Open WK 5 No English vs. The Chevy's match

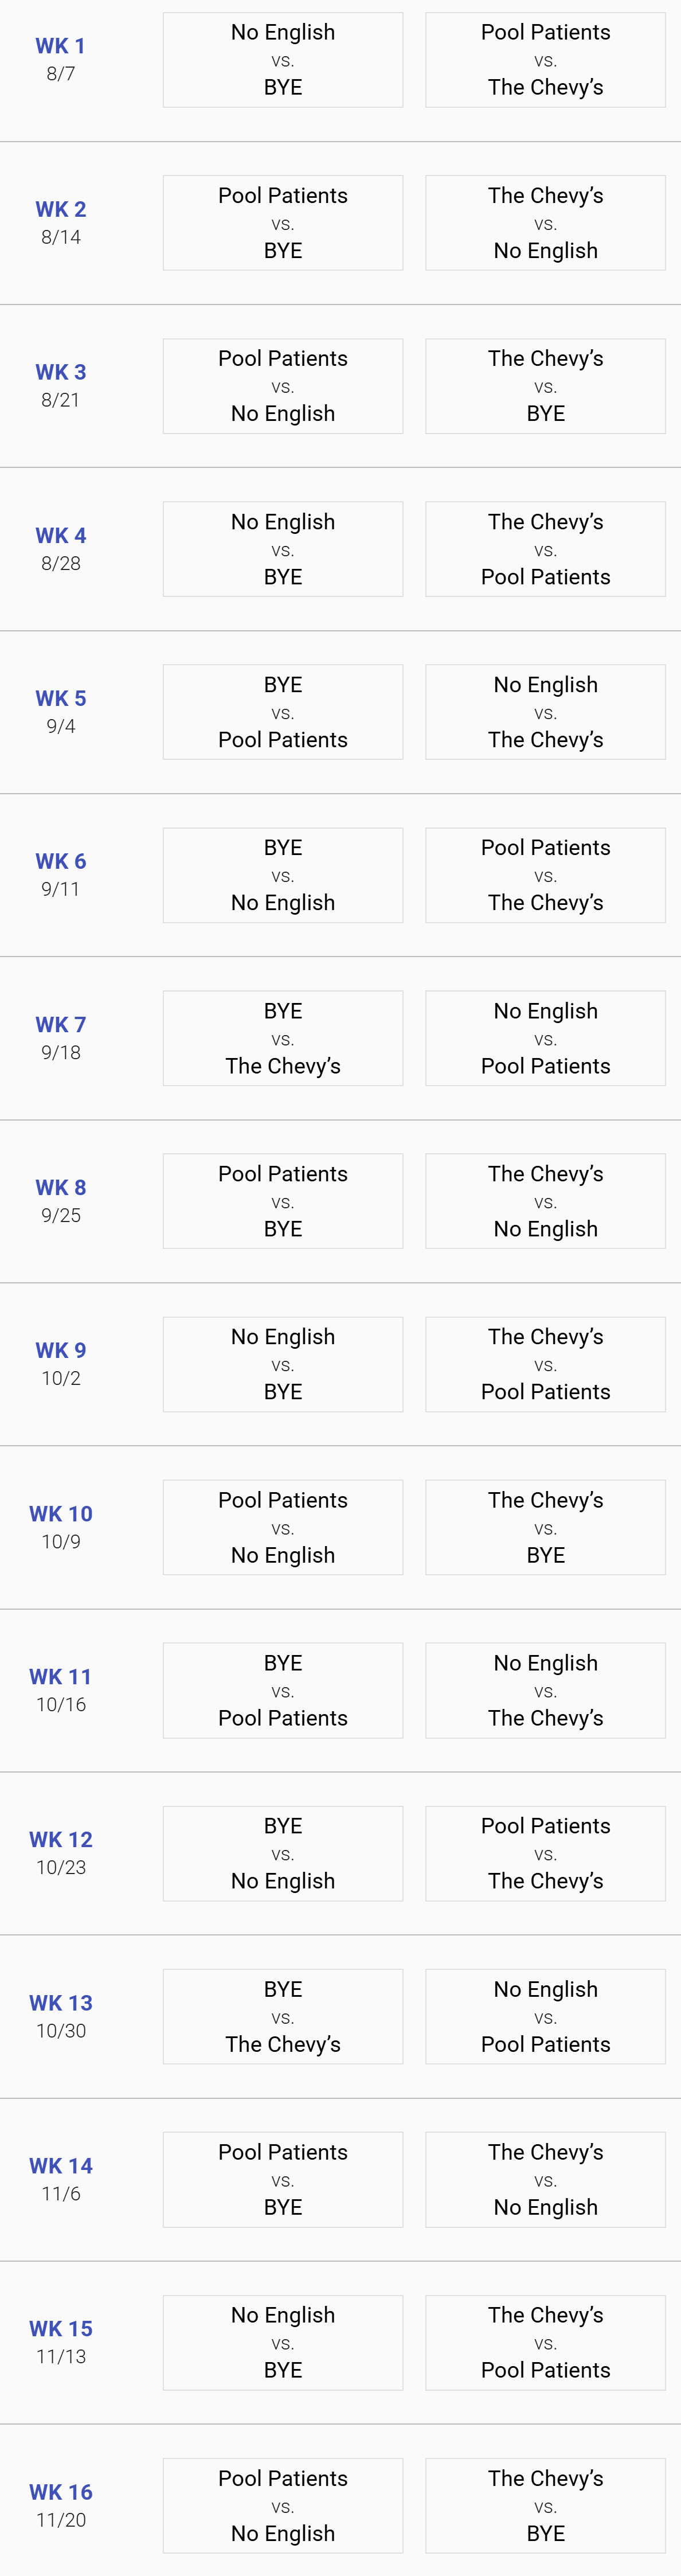[545, 712]
